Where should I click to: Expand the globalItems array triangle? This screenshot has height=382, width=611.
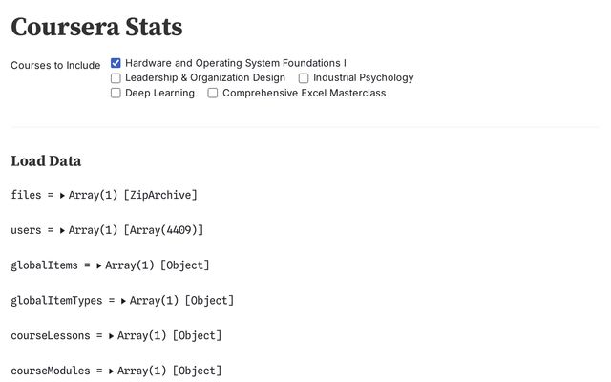[99, 265]
